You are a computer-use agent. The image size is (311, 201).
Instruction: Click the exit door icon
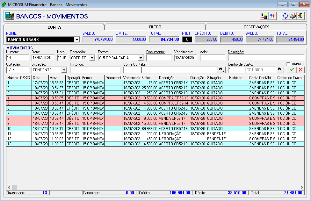(300, 16)
